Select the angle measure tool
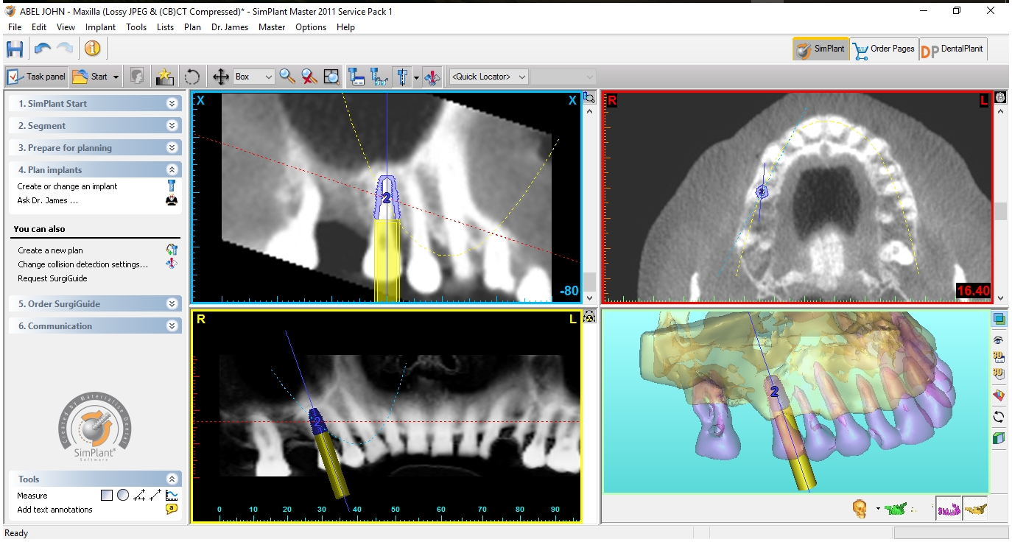Viewport: 1012px width, 542px height. point(139,496)
